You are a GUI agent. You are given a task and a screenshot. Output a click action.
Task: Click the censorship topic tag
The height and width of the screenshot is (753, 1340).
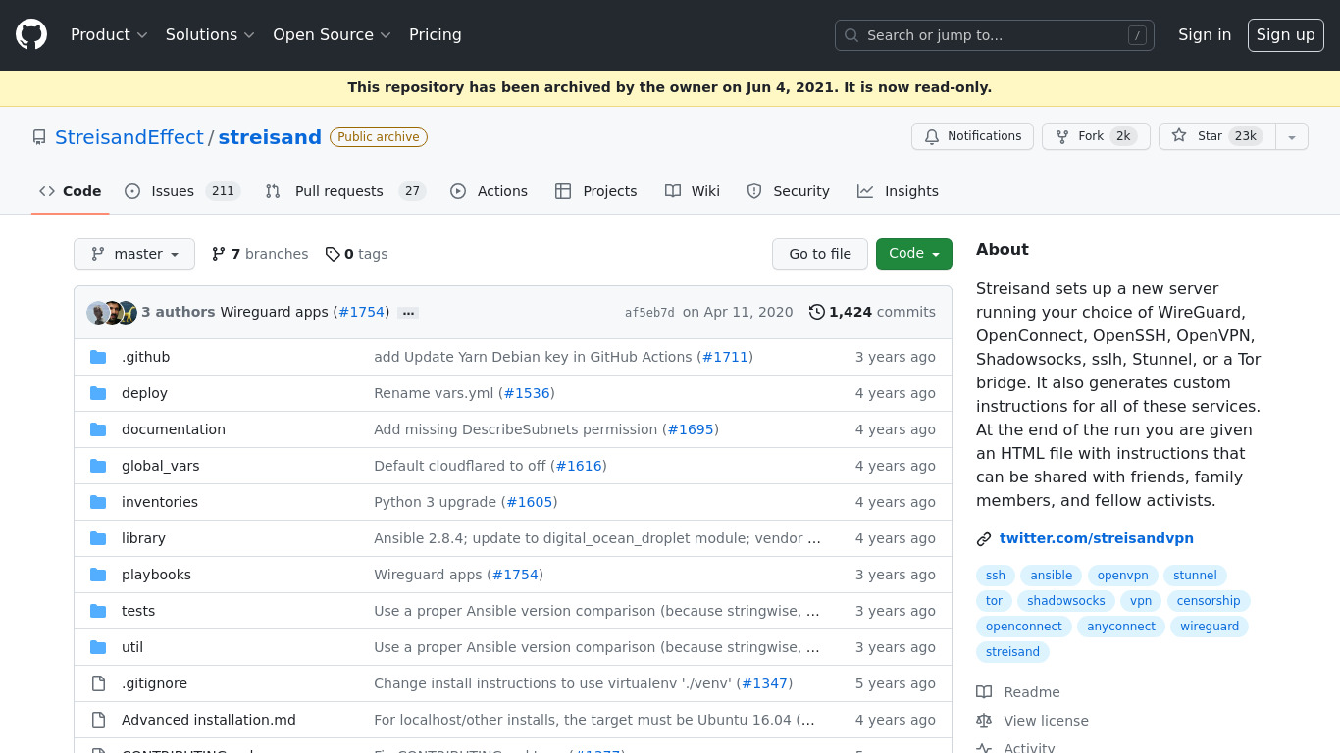(1209, 601)
